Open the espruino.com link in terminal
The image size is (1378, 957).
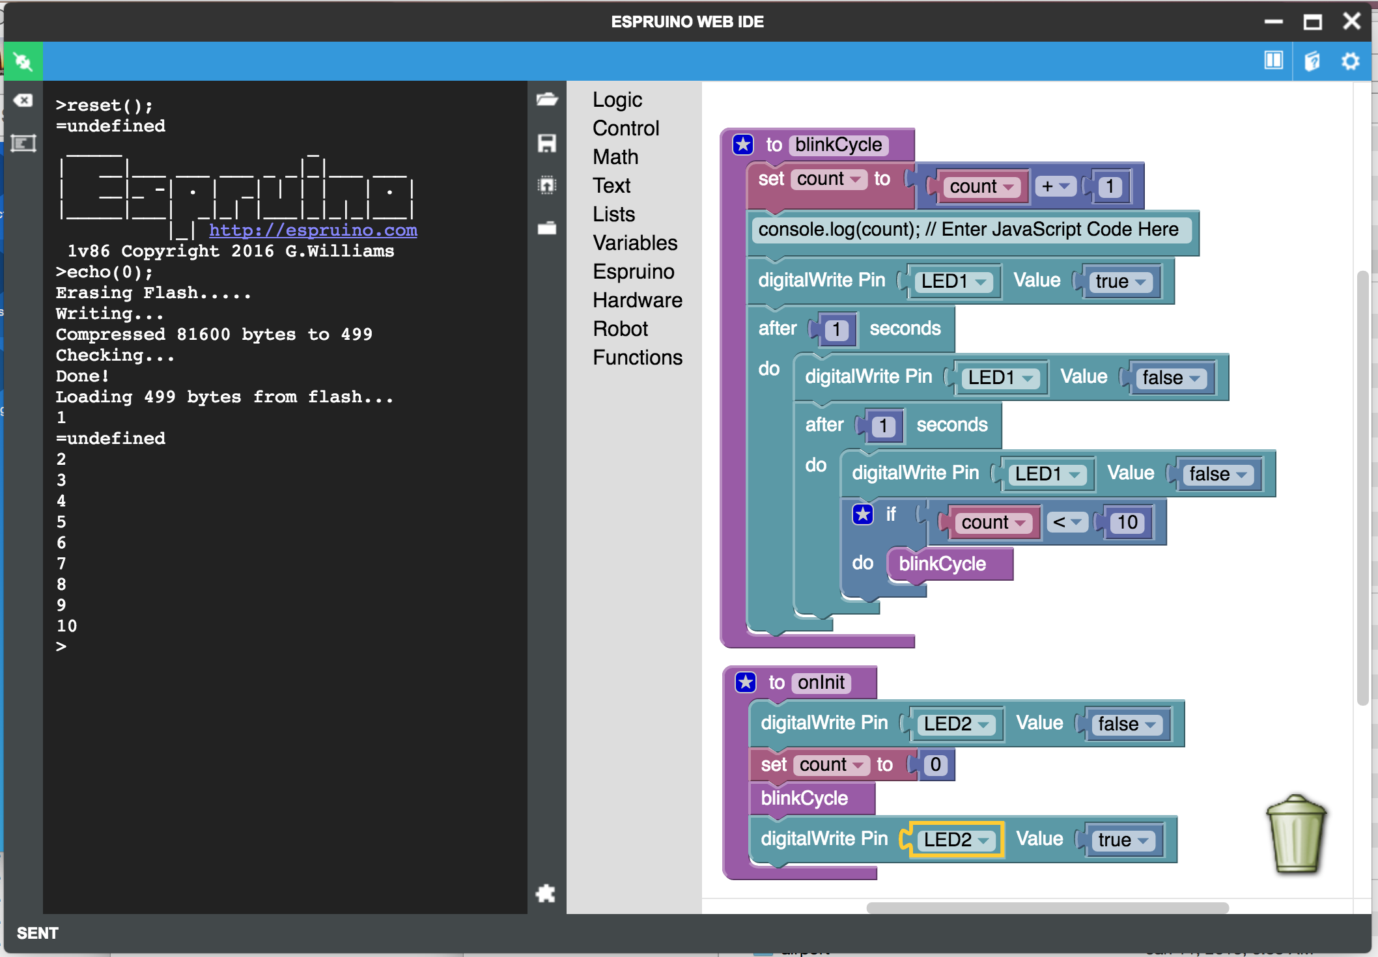(313, 230)
